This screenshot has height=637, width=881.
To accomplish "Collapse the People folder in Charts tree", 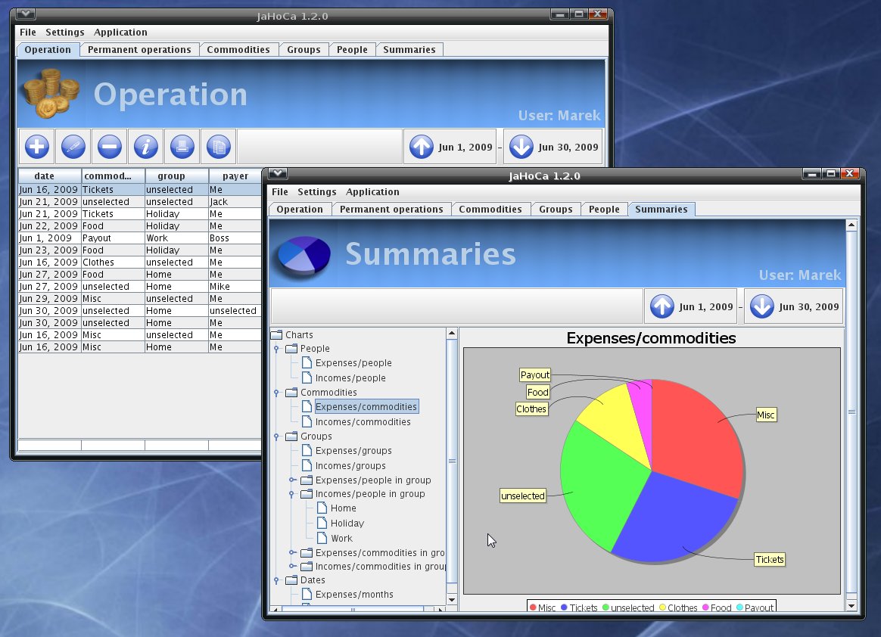I will [x=277, y=349].
